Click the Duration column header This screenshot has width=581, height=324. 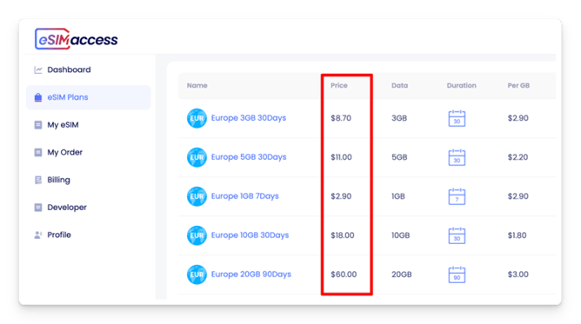coord(461,85)
